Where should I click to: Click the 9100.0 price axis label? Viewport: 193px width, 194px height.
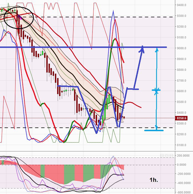point(181,37)
